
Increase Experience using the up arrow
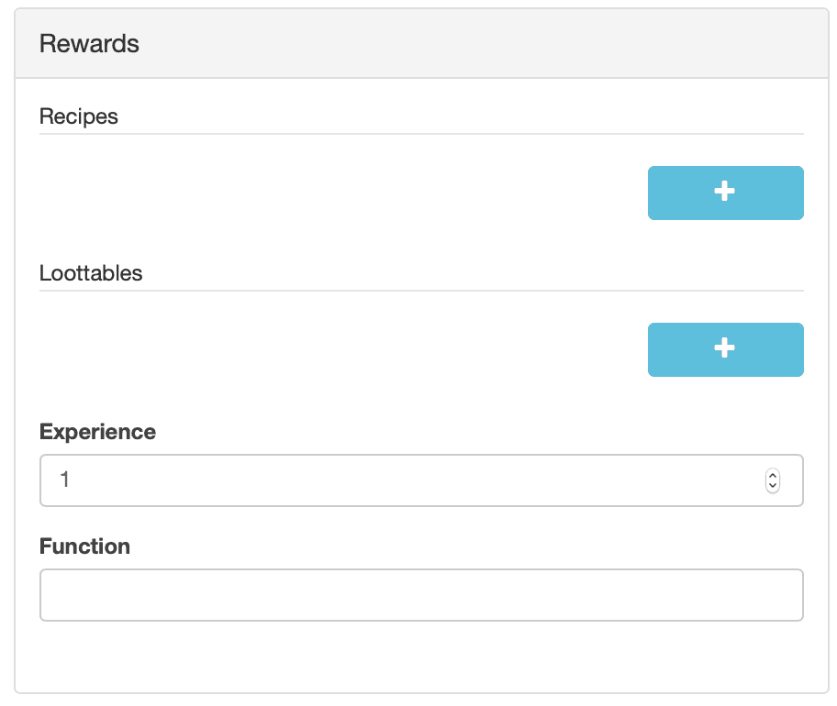(x=773, y=475)
